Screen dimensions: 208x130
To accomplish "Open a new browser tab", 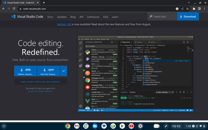I will [x=44, y=3].
